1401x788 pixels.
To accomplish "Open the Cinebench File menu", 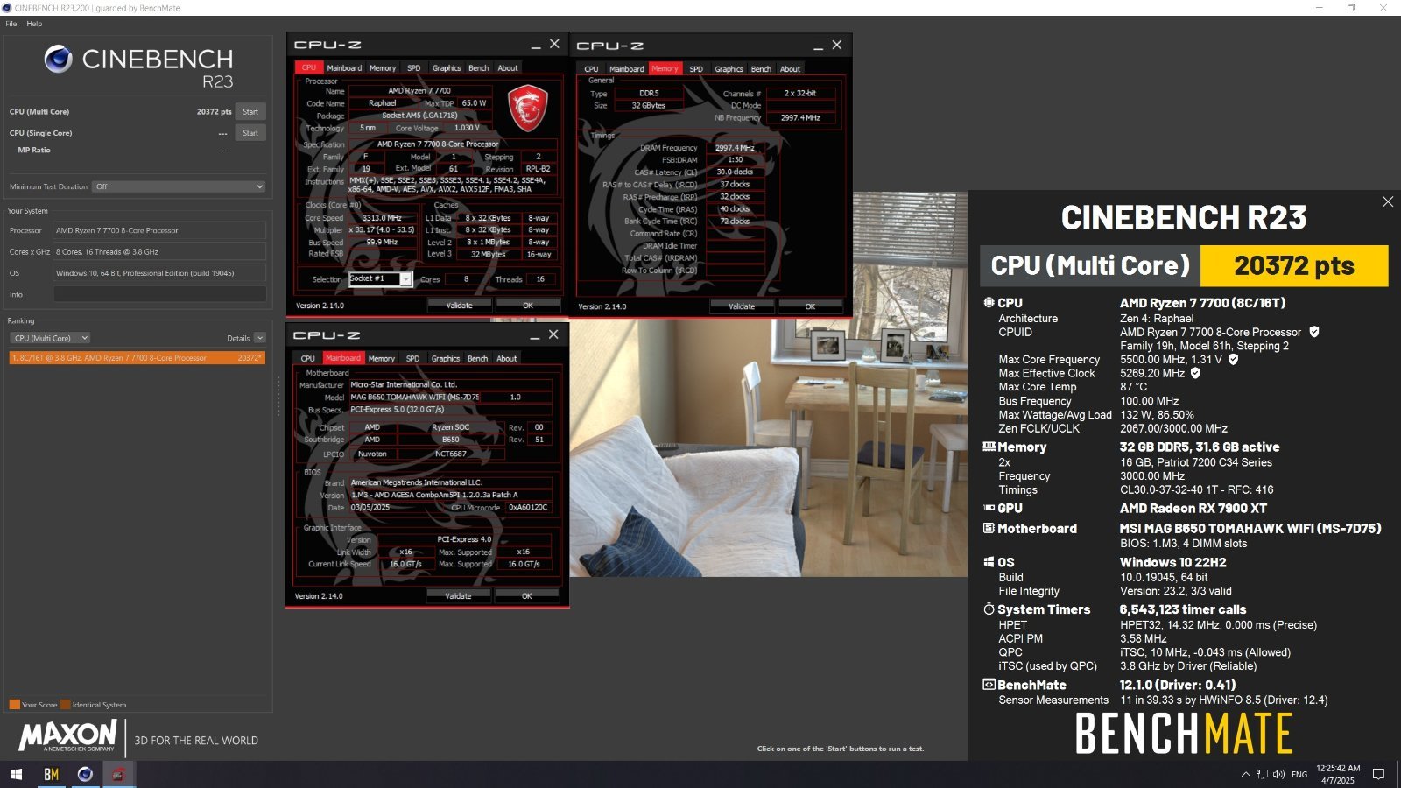I will (11, 24).
